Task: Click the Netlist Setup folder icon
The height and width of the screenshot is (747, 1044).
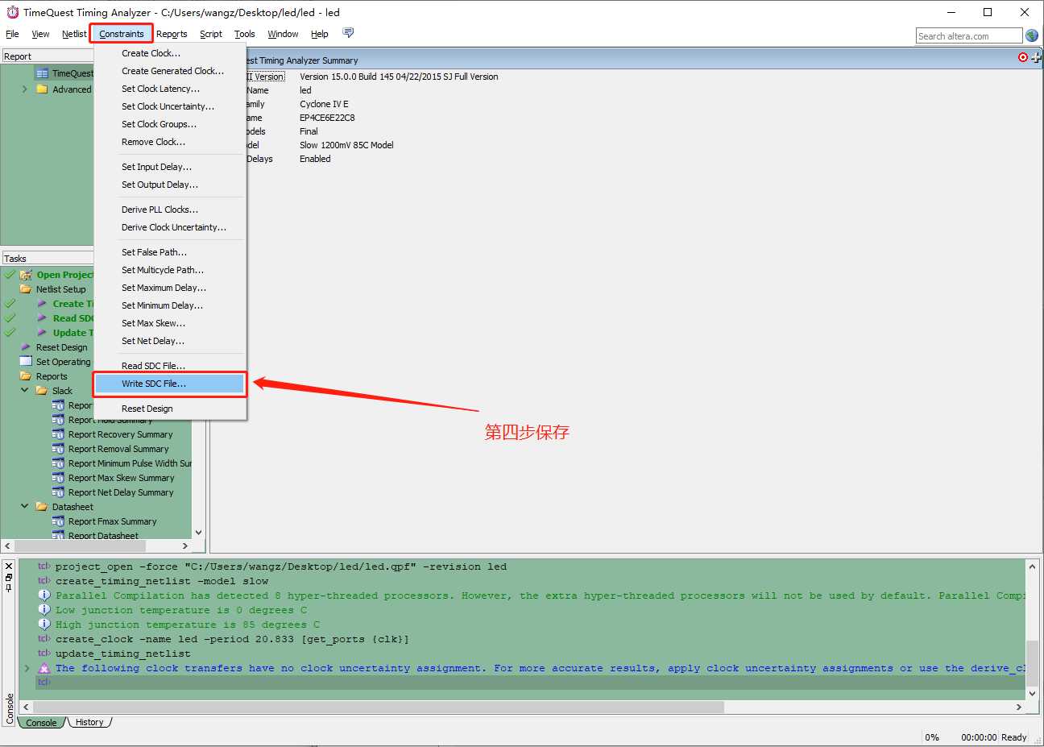Action: (26, 289)
